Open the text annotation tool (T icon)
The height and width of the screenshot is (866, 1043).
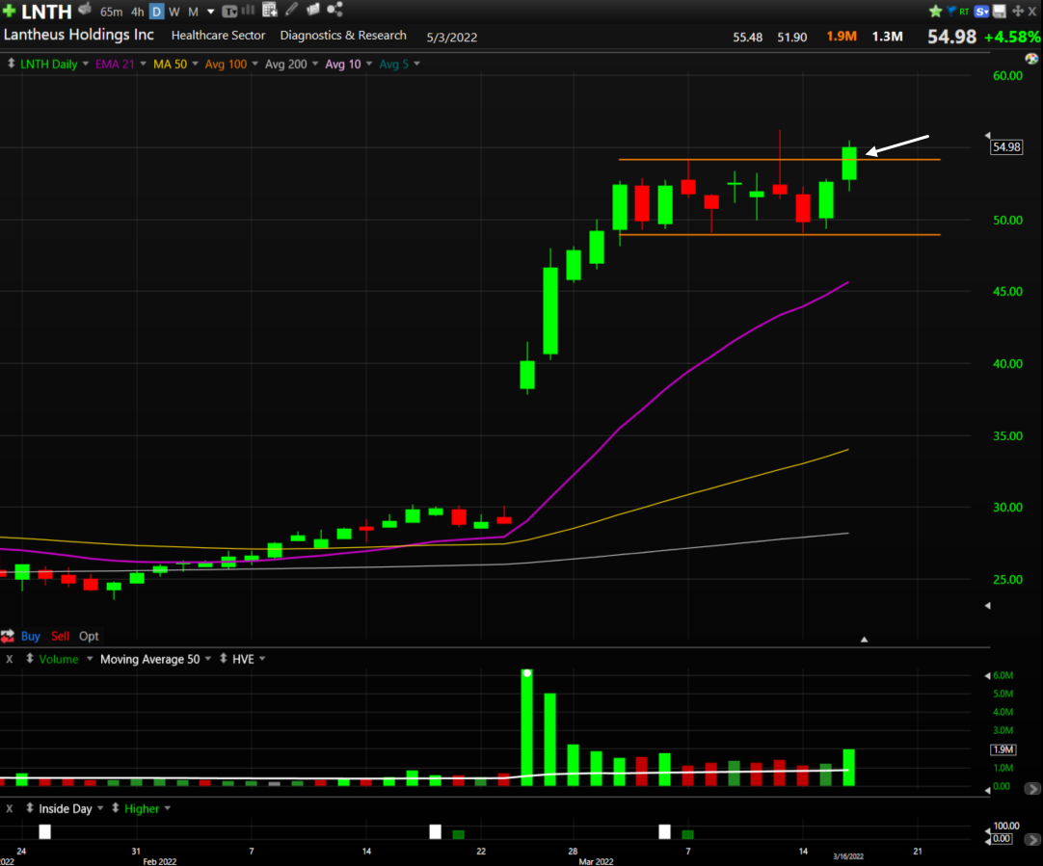pos(229,12)
